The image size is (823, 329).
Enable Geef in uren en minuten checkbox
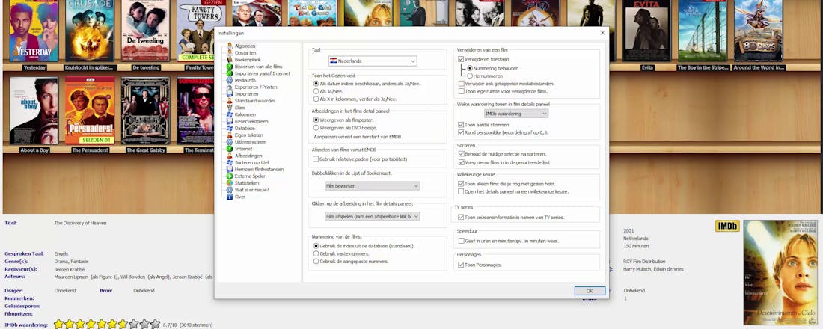(x=461, y=242)
